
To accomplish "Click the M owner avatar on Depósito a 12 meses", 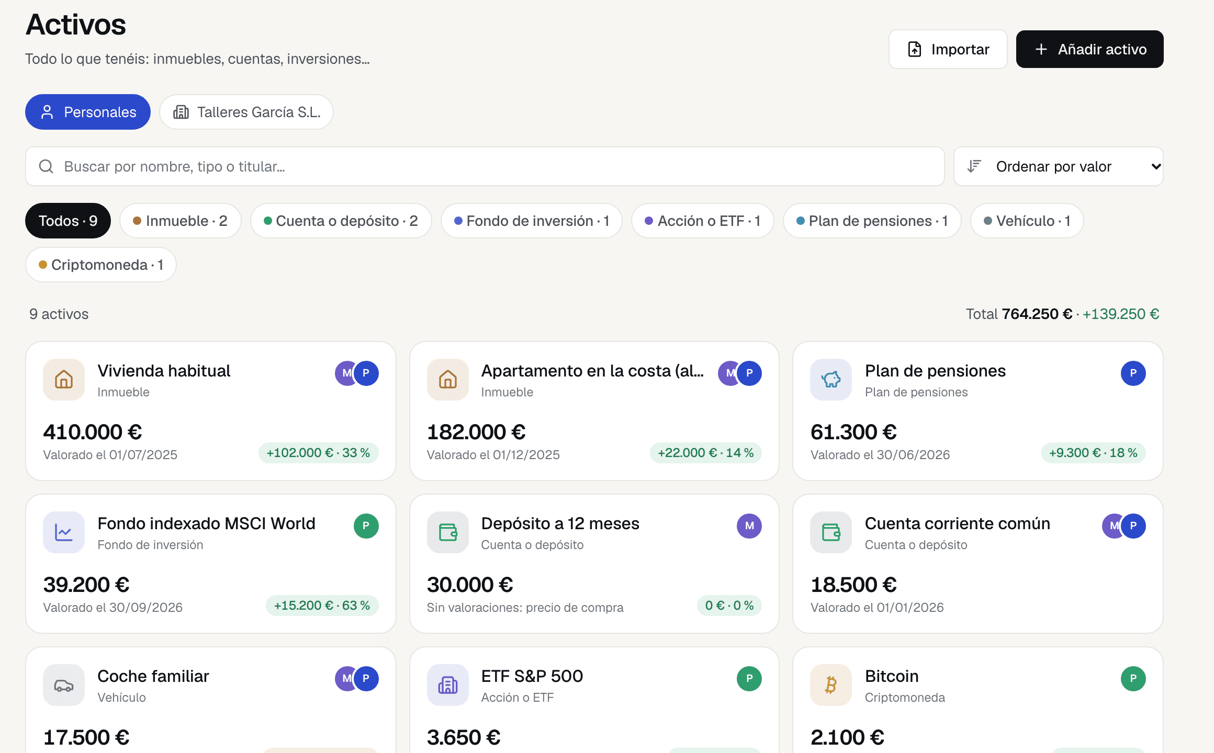I will 749,526.
